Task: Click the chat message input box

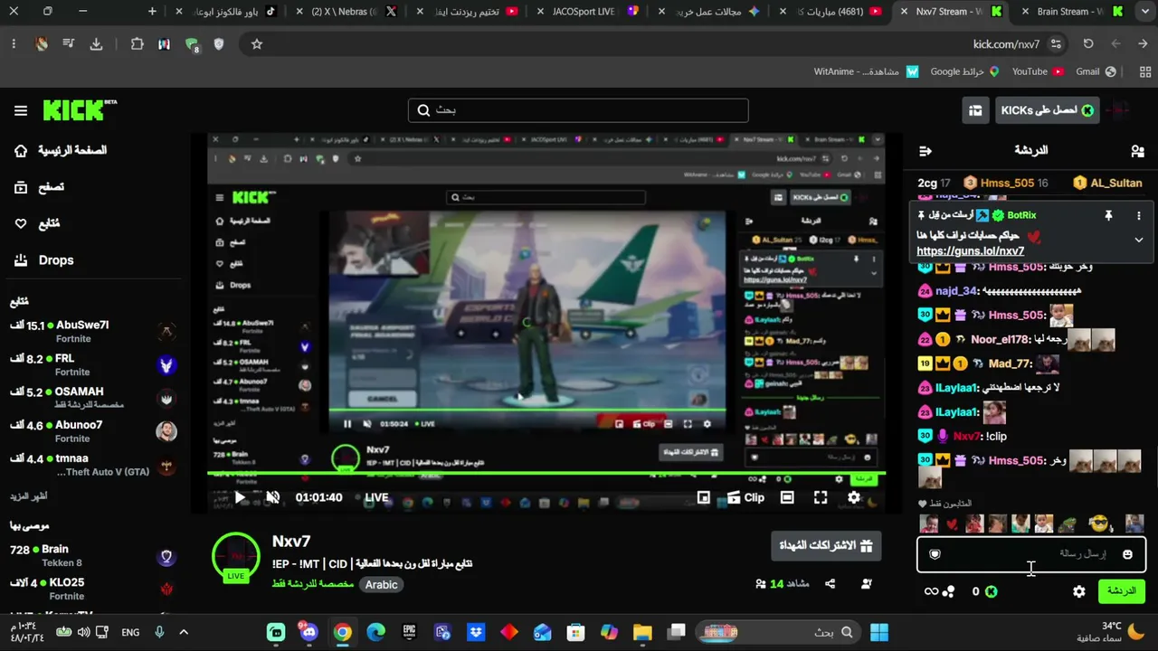Action: pyautogui.click(x=1031, y=554)
